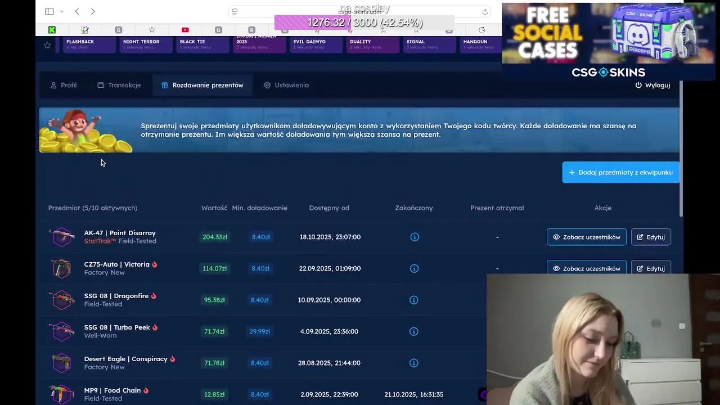
Task: Open the NIGHT TERROR case drop
Action: pyautogui.click(x=145, y=44)
